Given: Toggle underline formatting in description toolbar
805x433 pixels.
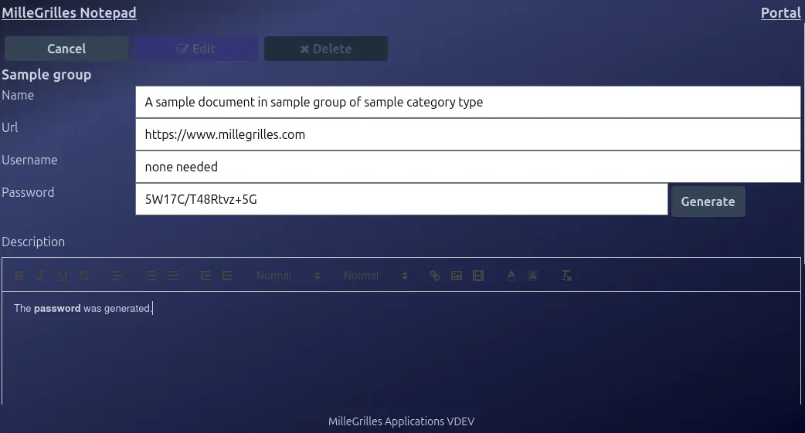Looking at the screenshot, I should click(63, 276).
